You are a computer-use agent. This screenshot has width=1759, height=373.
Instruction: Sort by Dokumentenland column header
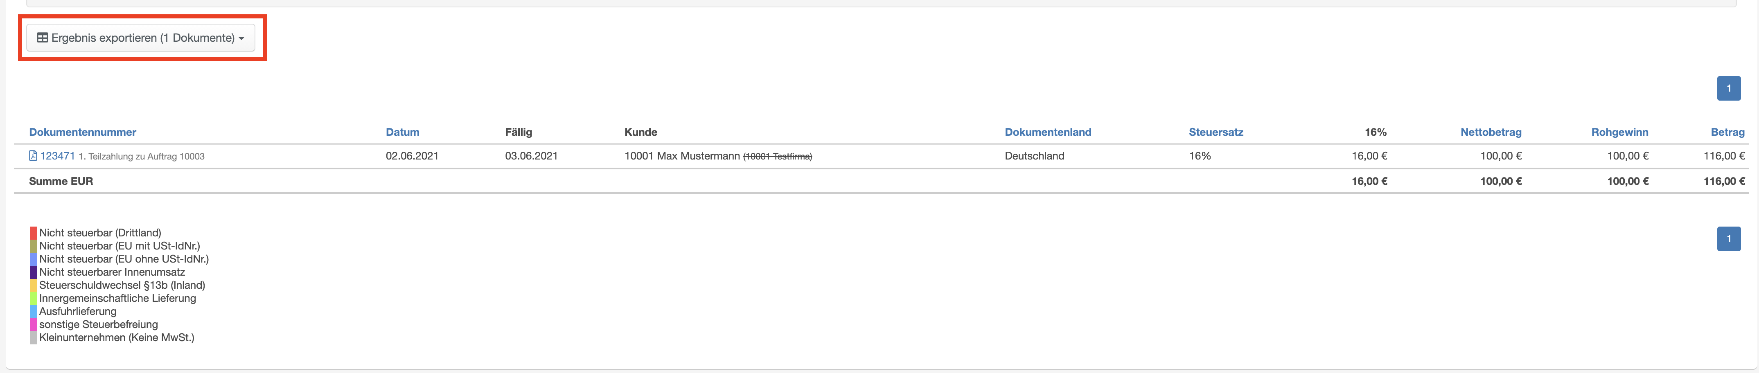1047,132
